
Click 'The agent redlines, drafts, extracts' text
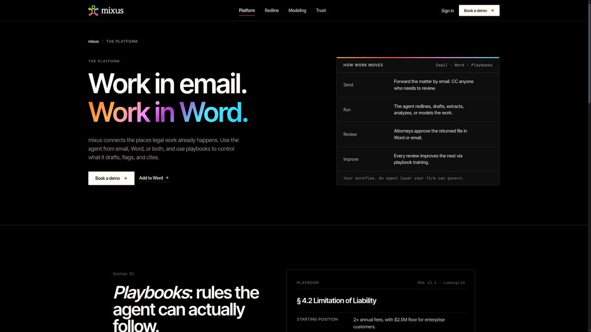pyautogui.click(x=428, y=110)
